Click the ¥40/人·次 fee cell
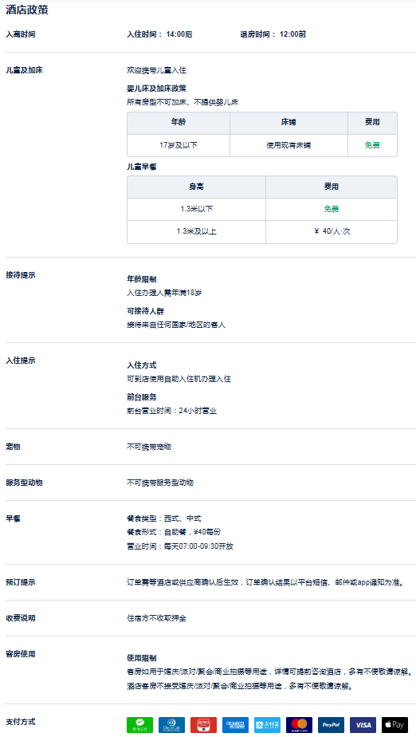Image resolution: width=416 pixels, height=737 pixels. pos(332,232)
